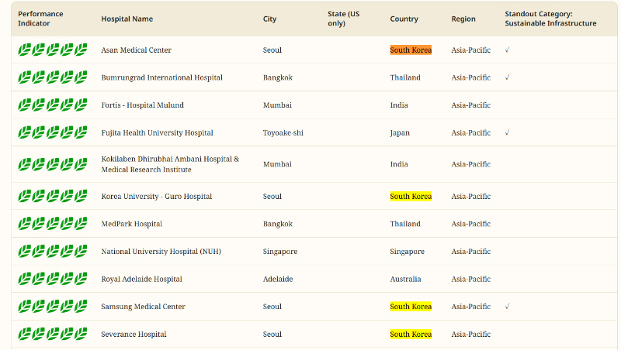Click leaf rating icons for National University Hospital (NUH)
Viewport: 621px width, 350px height.
53,252
